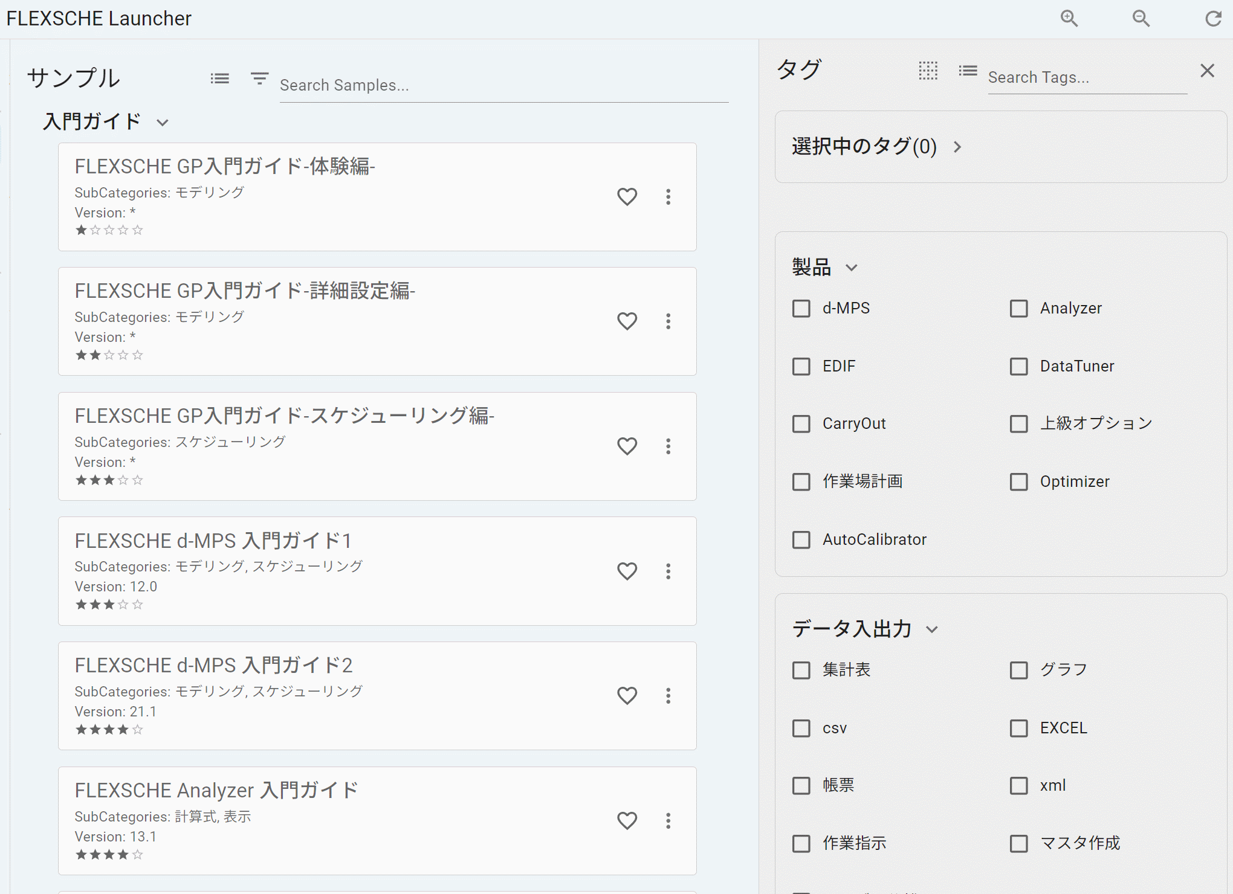Click the reload refresh icon
Image resolution: width=1233 pixels, height=894 pixels.
1213,19
